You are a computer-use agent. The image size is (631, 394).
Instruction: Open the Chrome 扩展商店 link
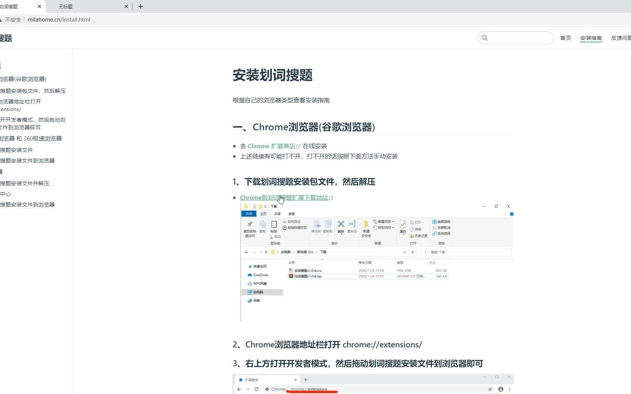(271, 146)
